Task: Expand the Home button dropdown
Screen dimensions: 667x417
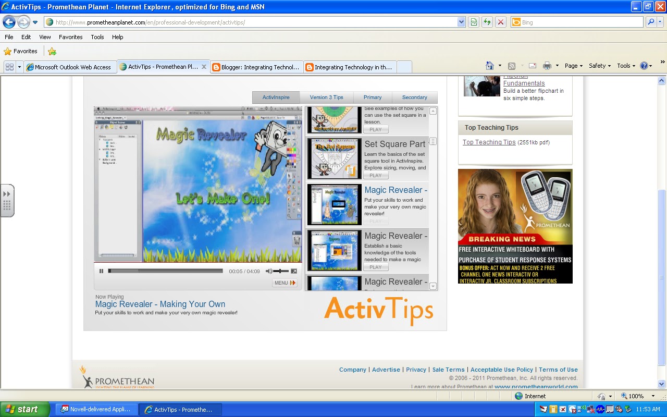Action: tap(500, 66)
